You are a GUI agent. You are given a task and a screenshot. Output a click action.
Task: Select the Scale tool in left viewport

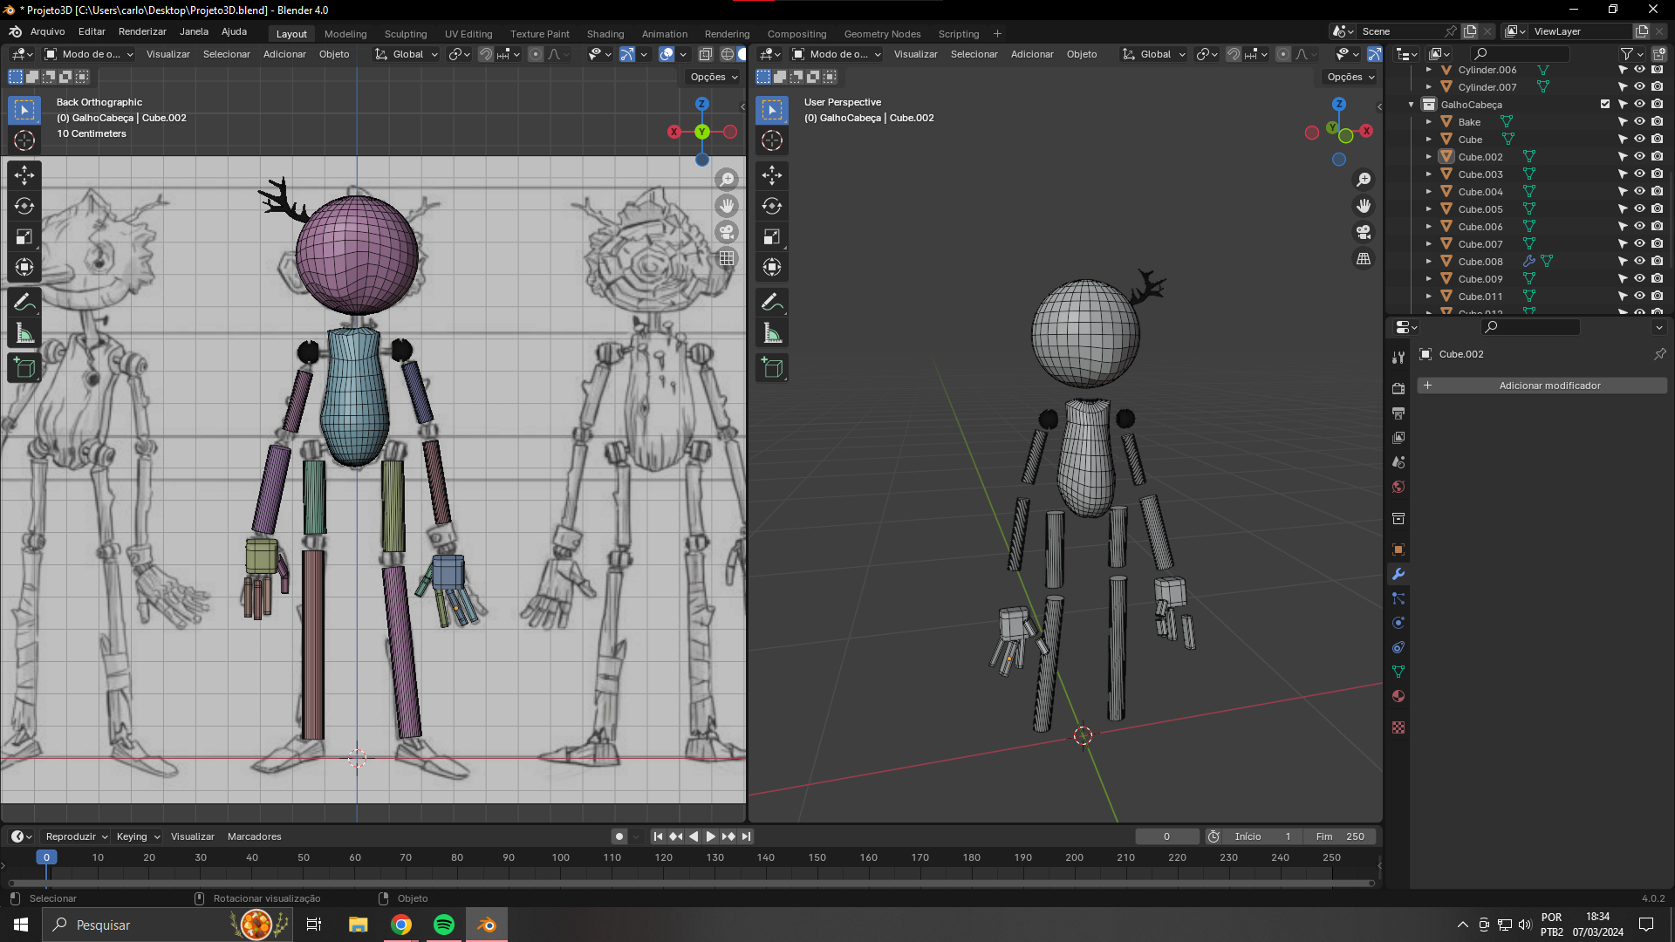24,236
